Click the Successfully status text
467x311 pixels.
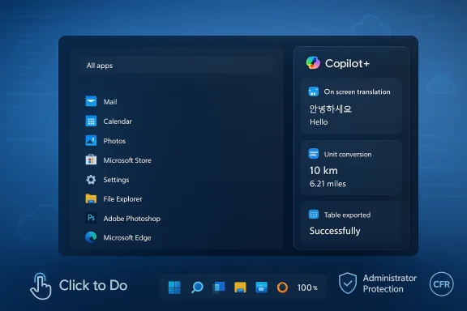click(x=335, y=231)
